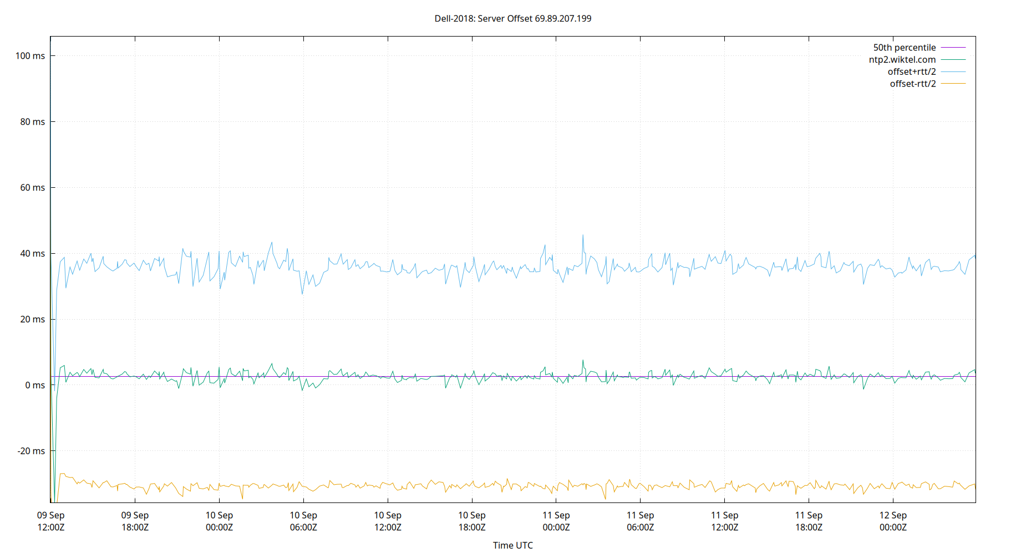Click the -20 ms y-axis label
Image resolution: width=1026 pixels, height=554 pixels.
31,451
